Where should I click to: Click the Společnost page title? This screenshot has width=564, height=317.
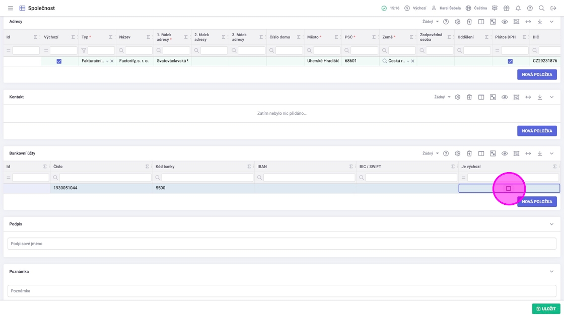41,8
